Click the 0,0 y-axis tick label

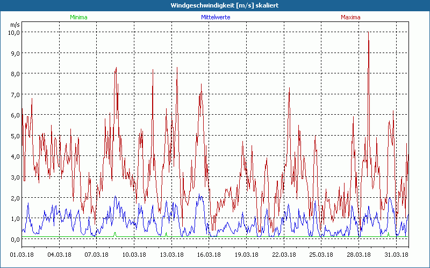[x=15, y=239]
